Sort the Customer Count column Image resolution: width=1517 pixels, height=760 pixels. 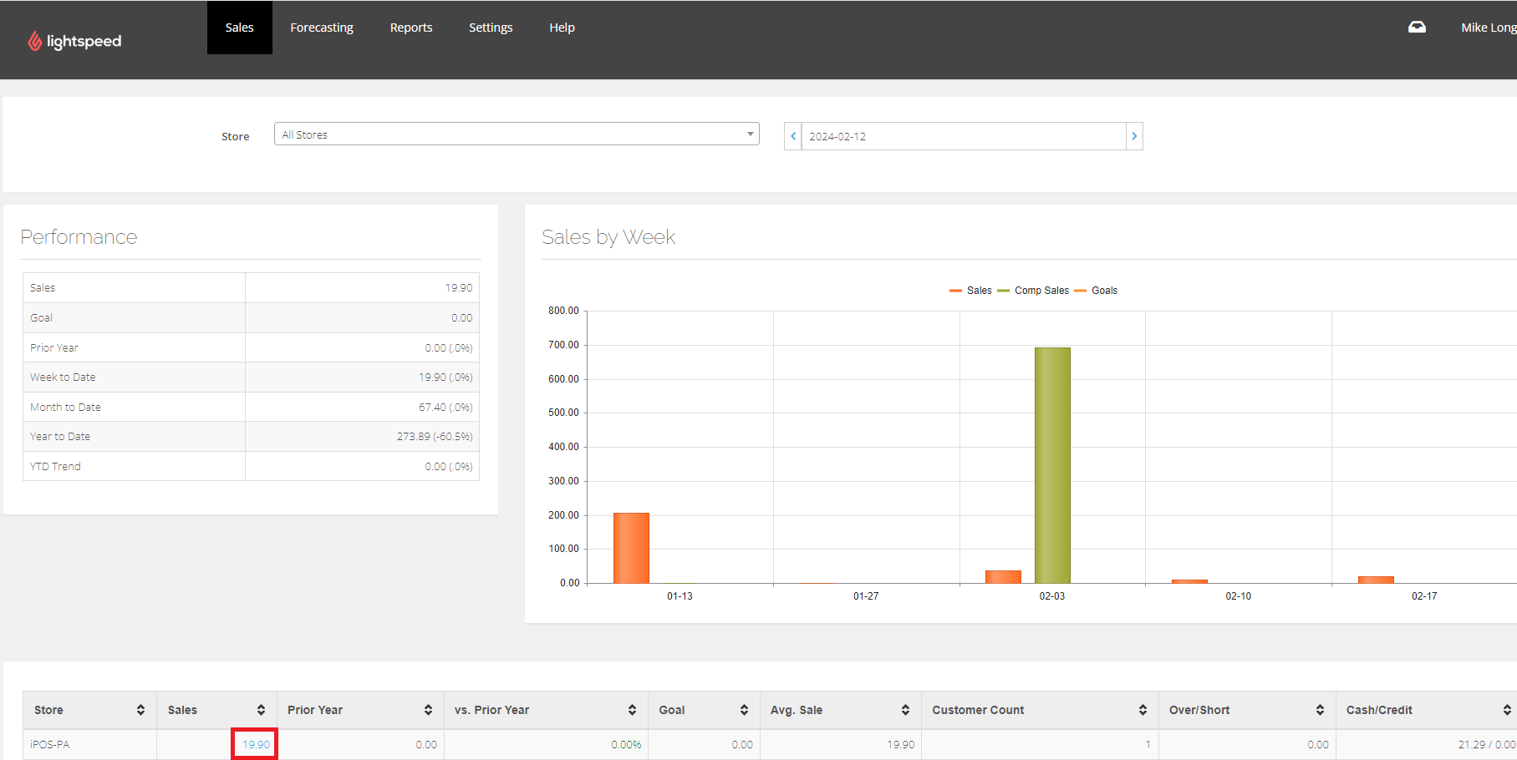pyautogui.click(x=1143, y=709)
